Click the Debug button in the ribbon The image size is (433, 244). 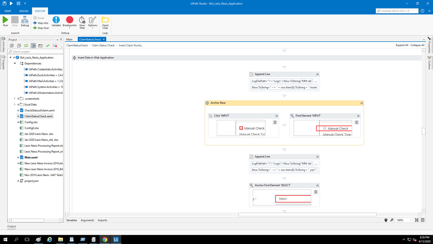click(x=25, y=21)
